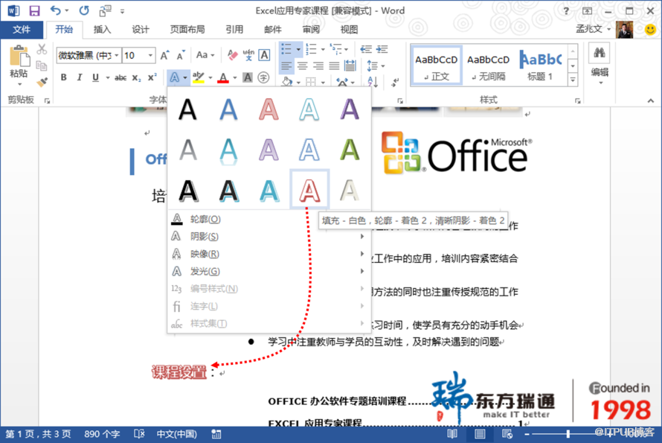The image size is (662, 443).
Task: Click the Redo icon
Action: [x=83, y=10]
